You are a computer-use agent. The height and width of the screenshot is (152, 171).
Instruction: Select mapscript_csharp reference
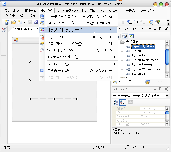tap(143, 46)
